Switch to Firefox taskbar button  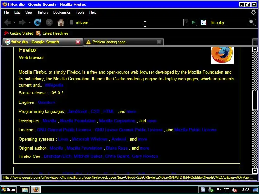[36, 190]
